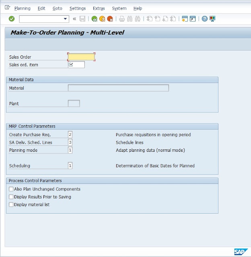Collapse the command field with the double chevron

point(74,19)
